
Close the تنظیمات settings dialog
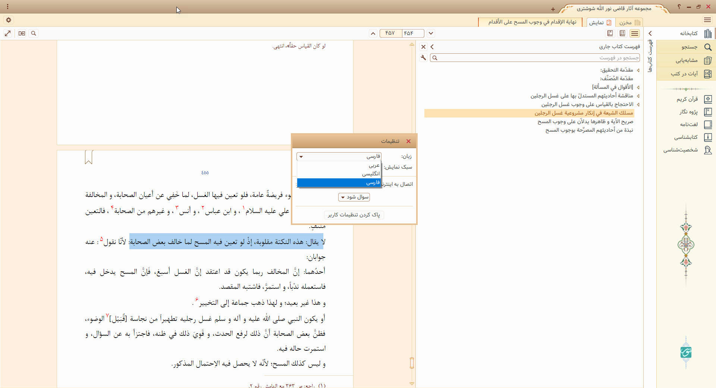click(x=408, y=141)
